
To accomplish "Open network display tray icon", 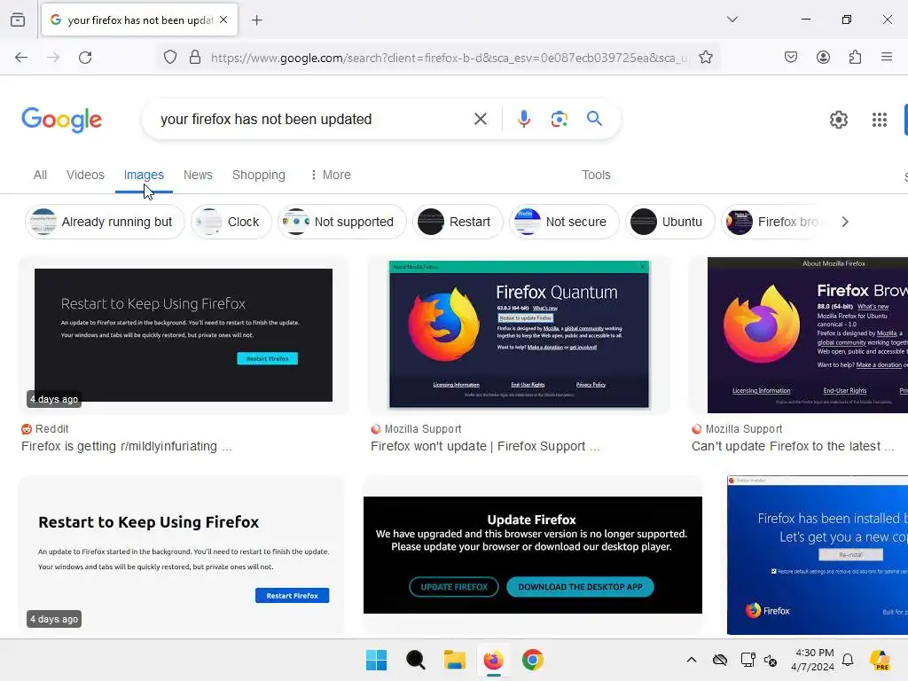I will coord(748,660).
